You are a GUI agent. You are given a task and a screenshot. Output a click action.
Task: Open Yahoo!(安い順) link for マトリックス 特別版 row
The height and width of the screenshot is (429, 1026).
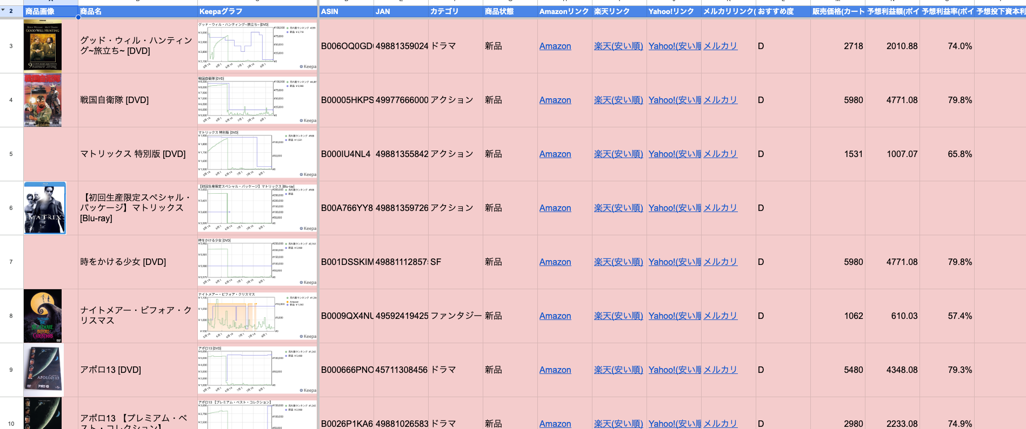click(675, 154)
